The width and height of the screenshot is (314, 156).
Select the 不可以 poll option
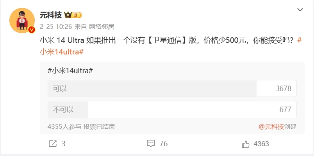click(64, 109)
